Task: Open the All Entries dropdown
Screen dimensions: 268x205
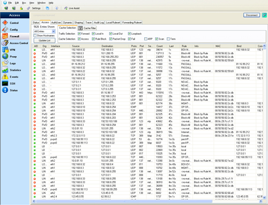Action: [44, 32]
